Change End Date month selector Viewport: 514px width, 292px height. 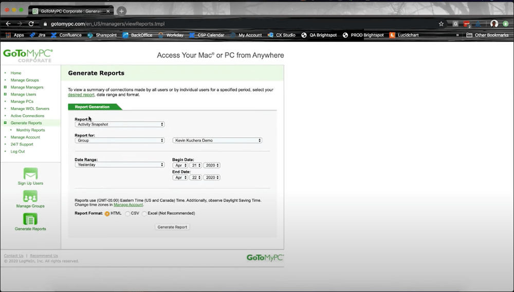180,177
